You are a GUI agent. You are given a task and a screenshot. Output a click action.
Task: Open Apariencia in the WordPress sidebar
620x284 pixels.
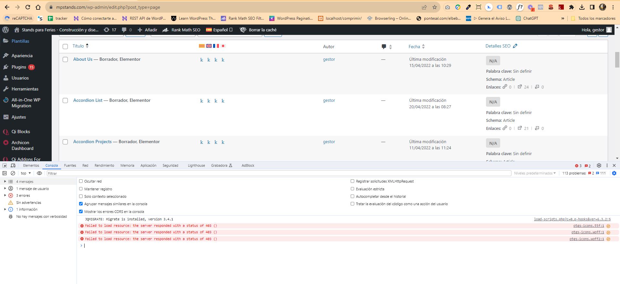(x=22, y=56)
